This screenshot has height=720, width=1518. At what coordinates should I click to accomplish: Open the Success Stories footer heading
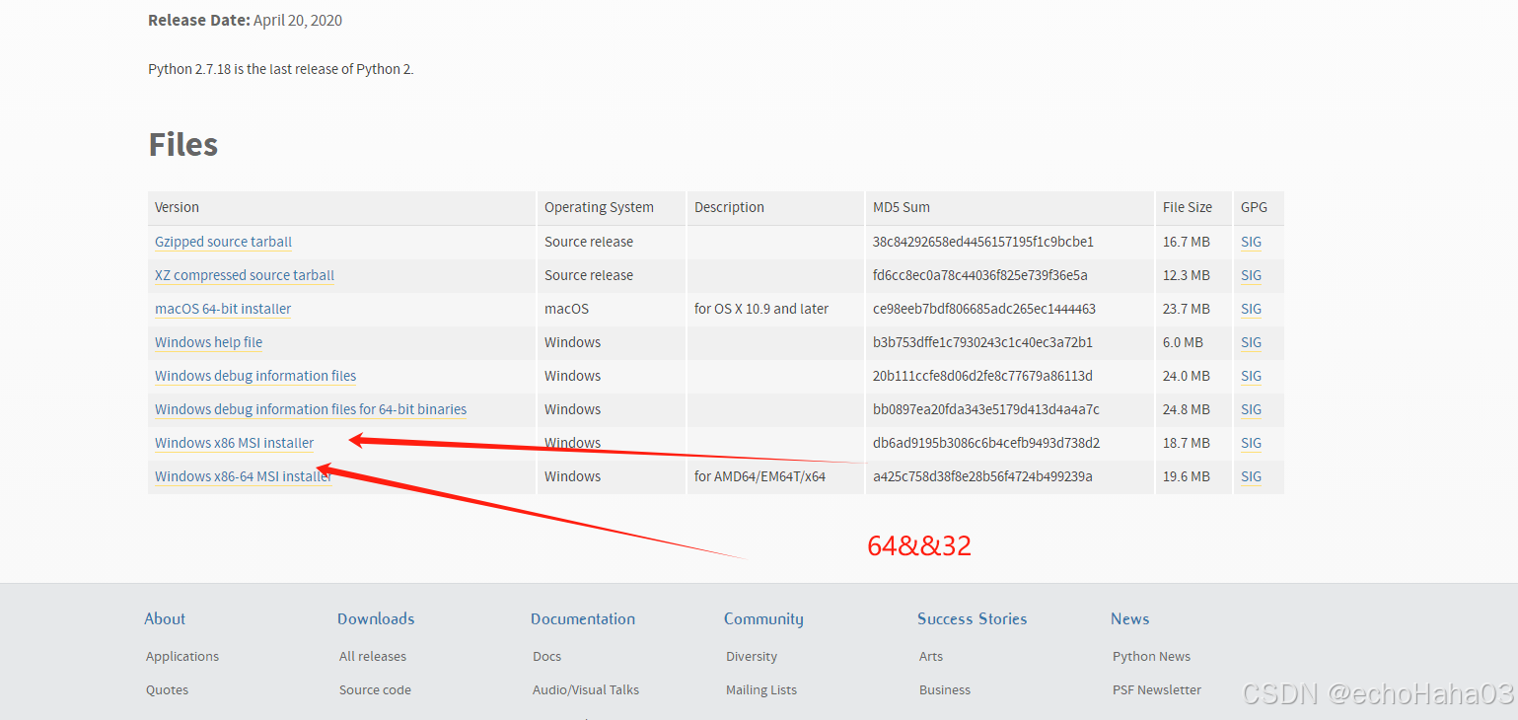[972, 618]
